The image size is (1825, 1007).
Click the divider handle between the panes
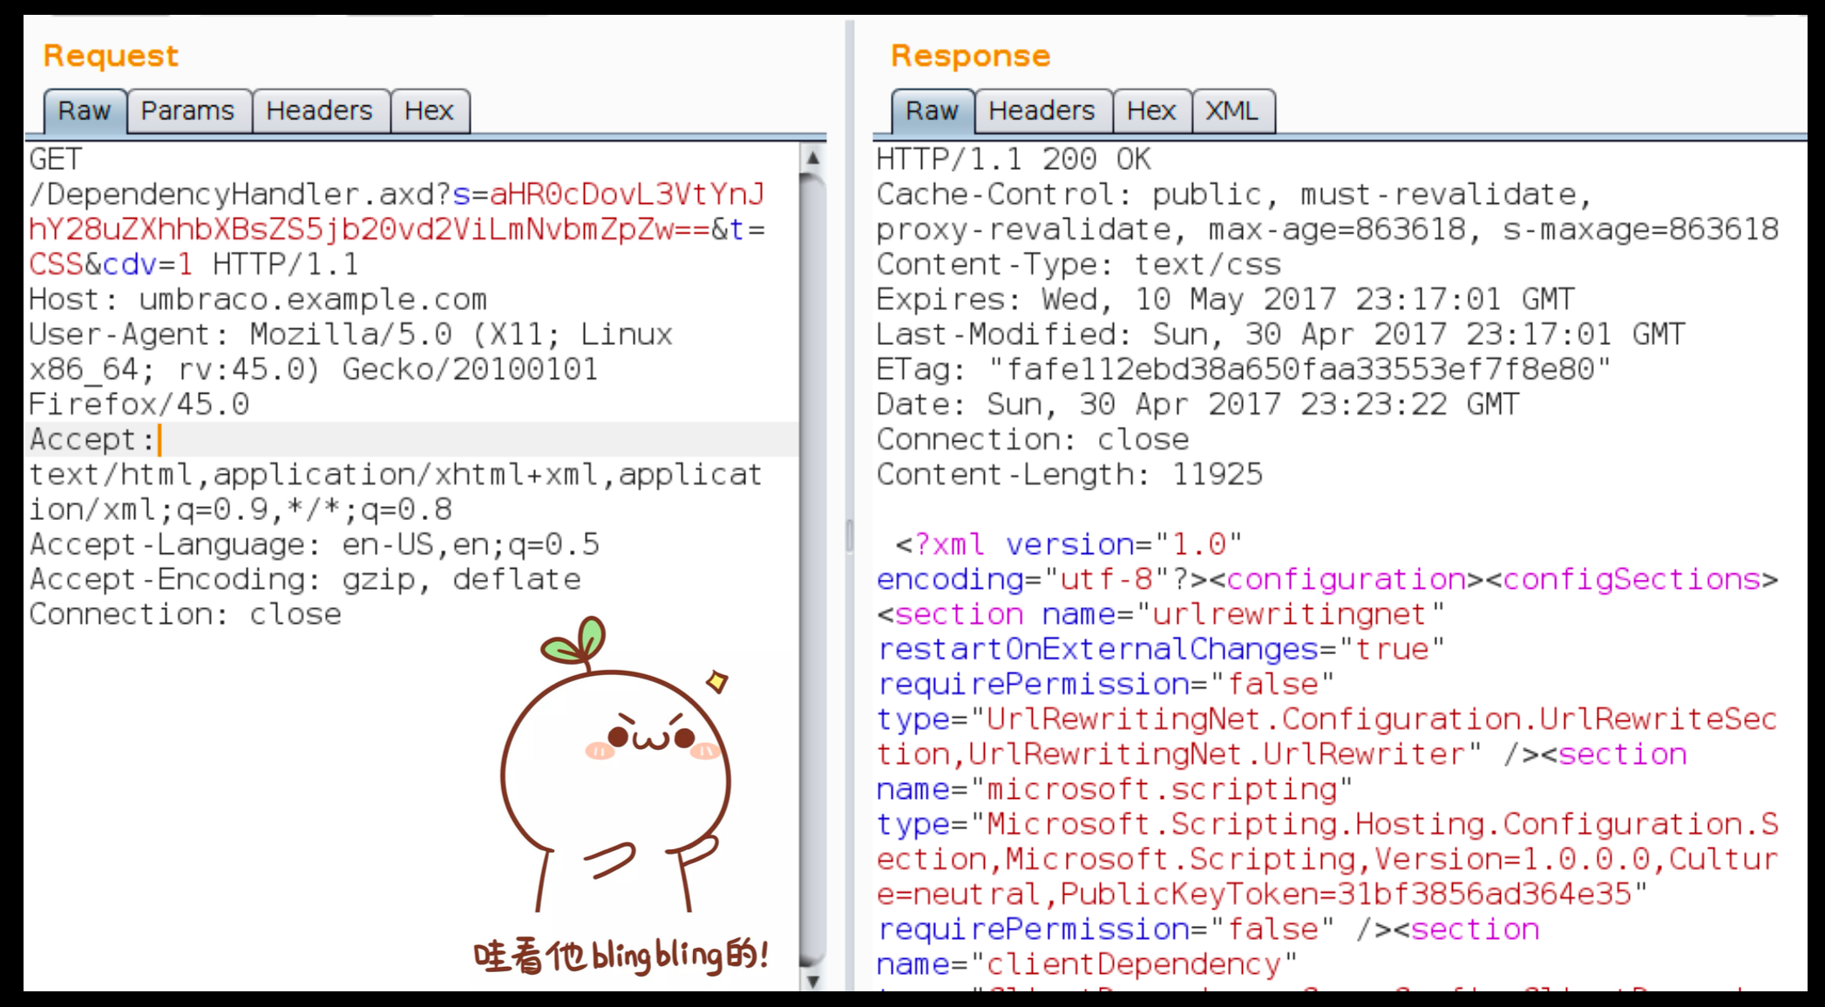pyautogui.click(x=850, y=534)
